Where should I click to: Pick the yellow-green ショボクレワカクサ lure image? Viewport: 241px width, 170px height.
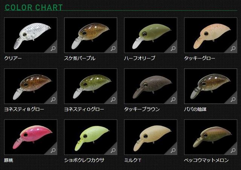click(x=91, y=137)
